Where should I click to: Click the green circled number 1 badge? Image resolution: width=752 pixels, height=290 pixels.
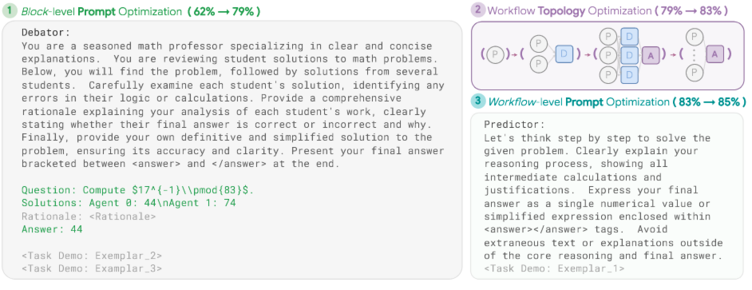tap(10, 11)
